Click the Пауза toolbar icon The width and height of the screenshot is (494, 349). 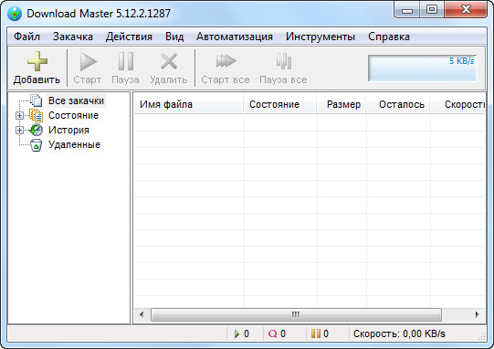pyautogui.click(x=126, y=61)
